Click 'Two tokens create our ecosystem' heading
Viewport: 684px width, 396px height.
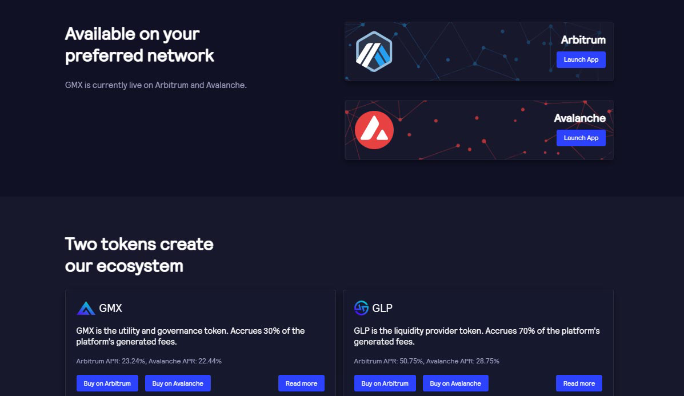click(139, 255)
